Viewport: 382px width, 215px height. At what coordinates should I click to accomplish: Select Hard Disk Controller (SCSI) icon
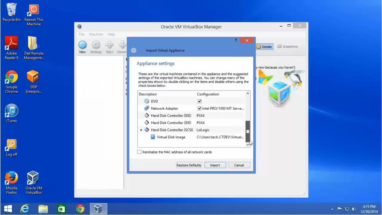147,130
